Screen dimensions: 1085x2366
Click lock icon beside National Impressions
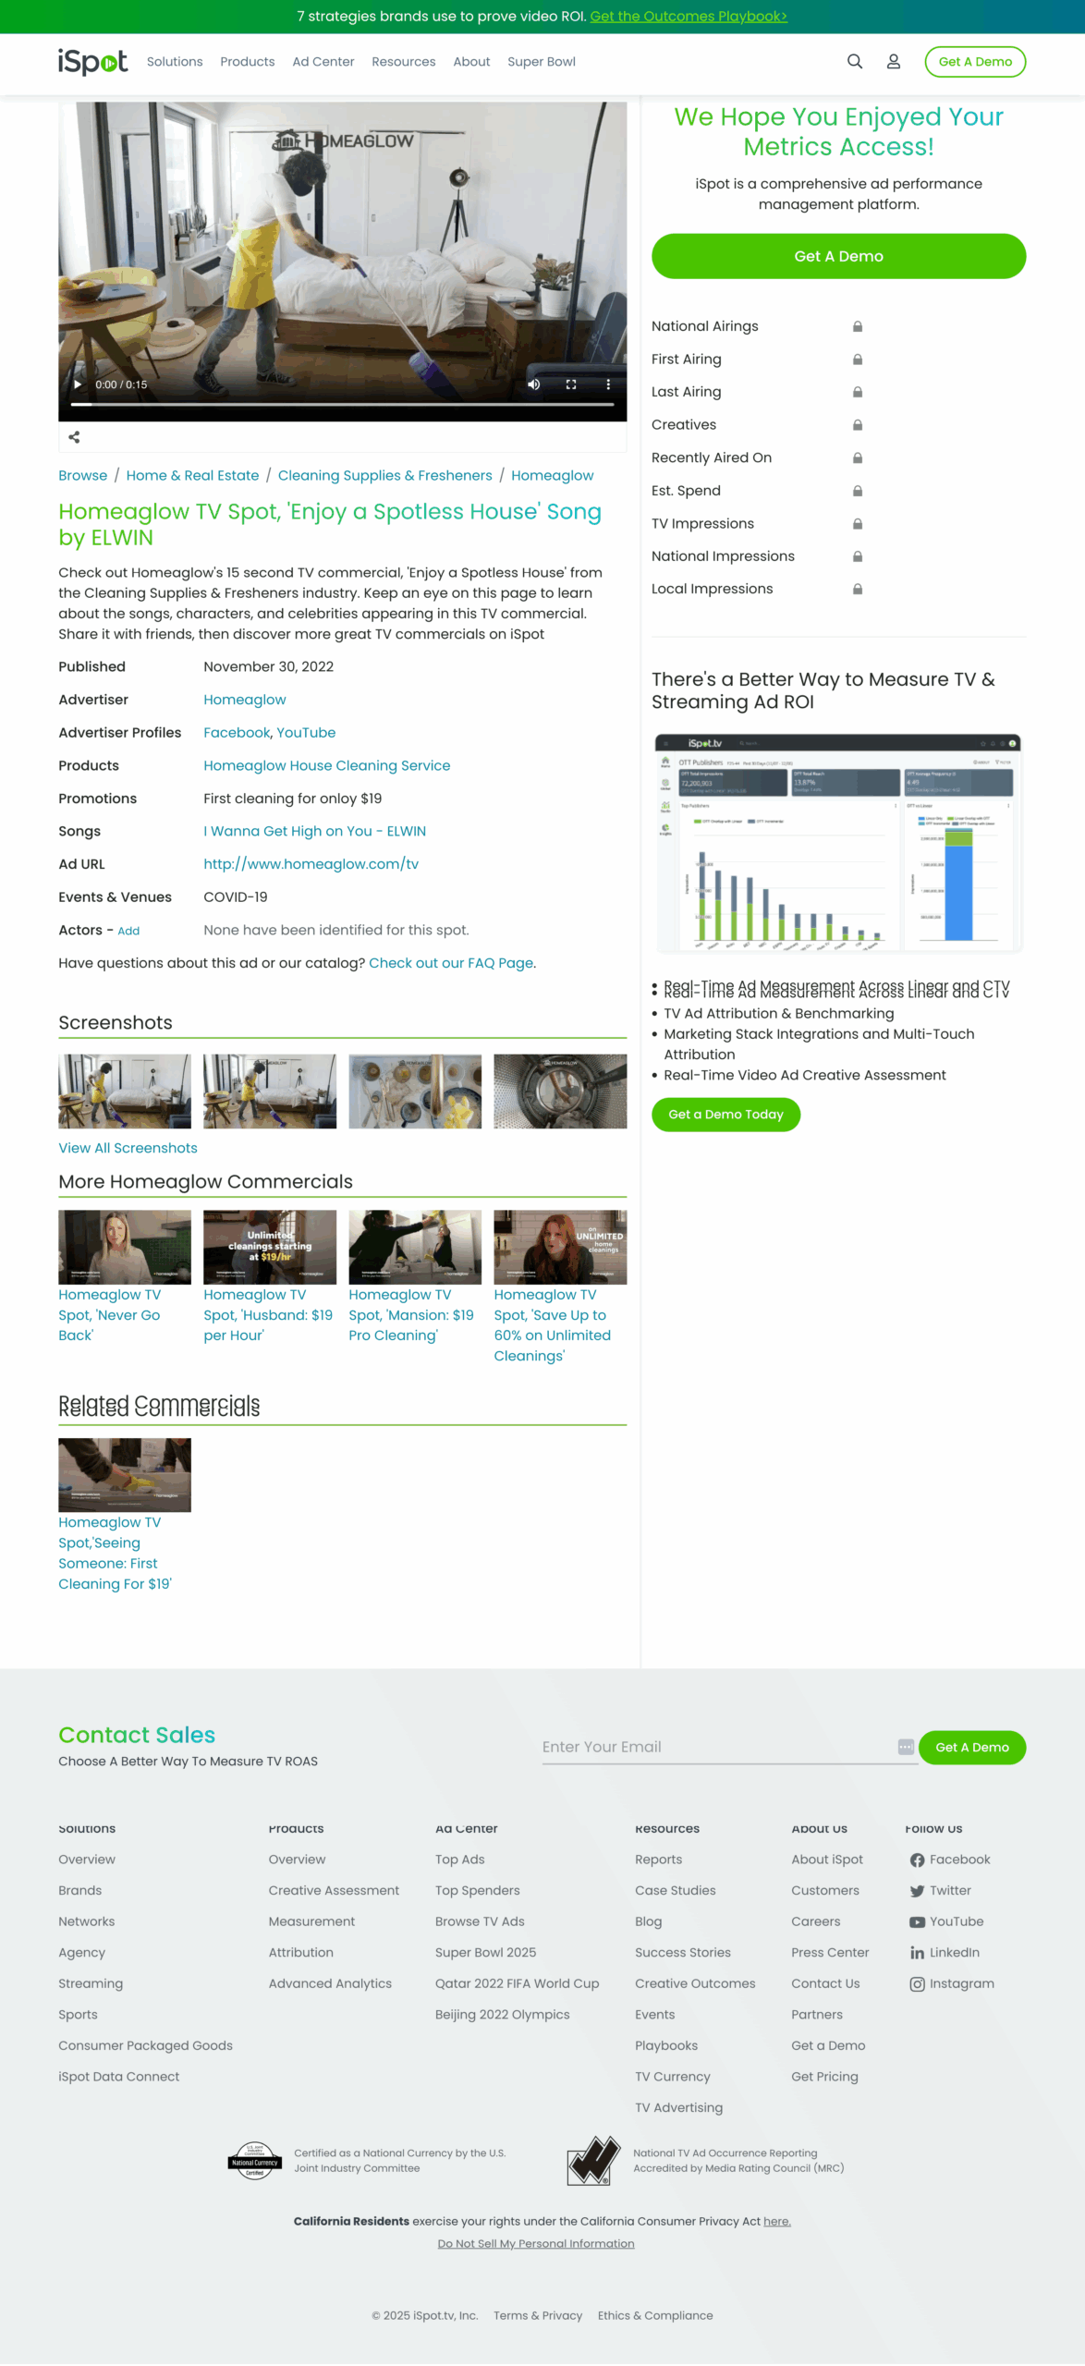pos(858,556)
